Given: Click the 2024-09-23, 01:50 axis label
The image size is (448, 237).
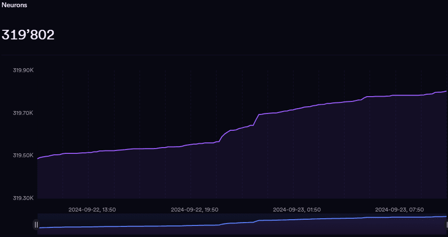Looking at the screenshot, I should (x=297, y=210).
